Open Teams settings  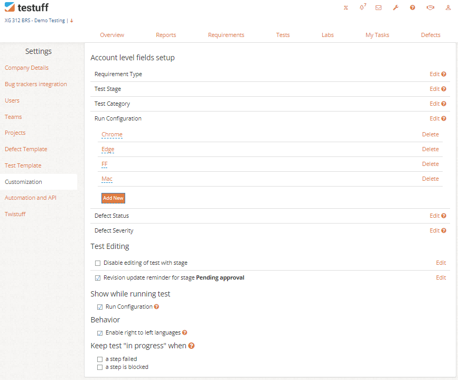(13, 117)
